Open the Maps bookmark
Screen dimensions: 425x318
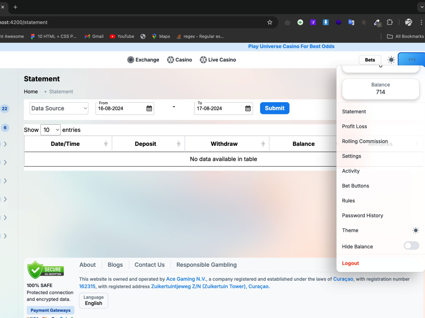click(x=161, y=36)
